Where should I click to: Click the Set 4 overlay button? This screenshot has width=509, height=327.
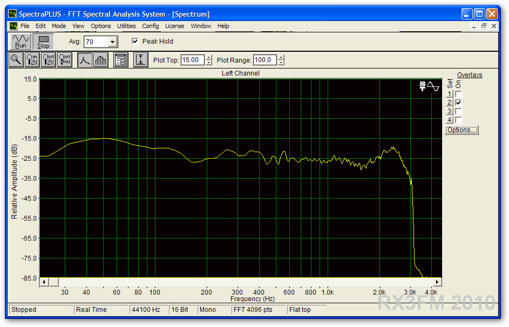(450, 120)
